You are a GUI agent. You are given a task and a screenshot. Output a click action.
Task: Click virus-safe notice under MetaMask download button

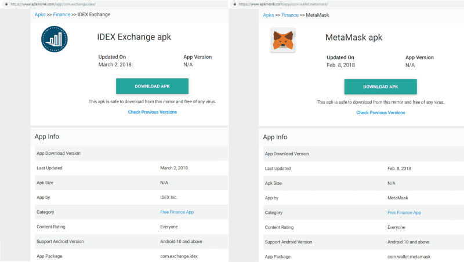[380, 102]
